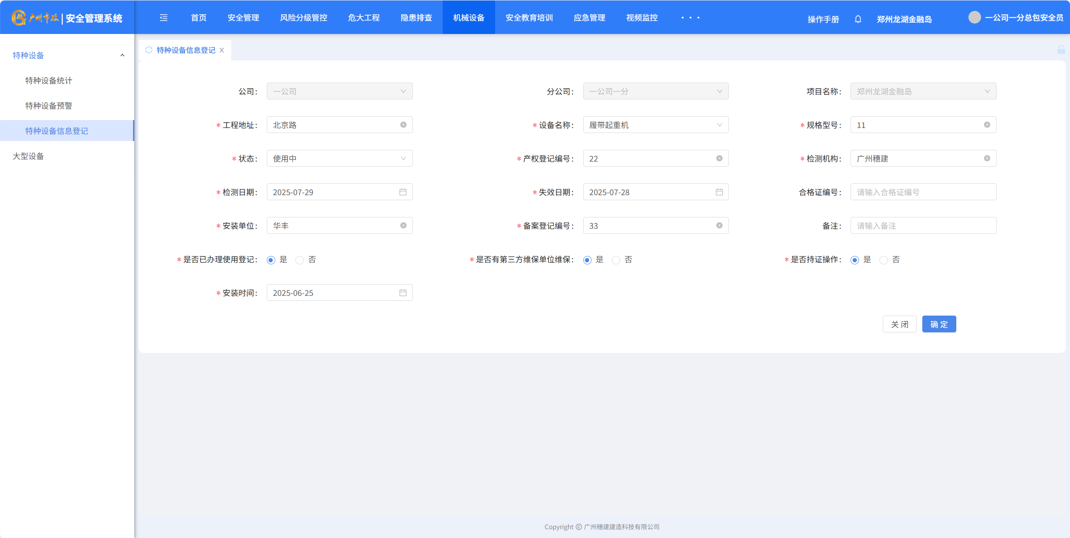Image resolution: width=1070 pixels, height=538 pixels.
Task: Open notifications with the bell icon
Action: pos(858,19)
